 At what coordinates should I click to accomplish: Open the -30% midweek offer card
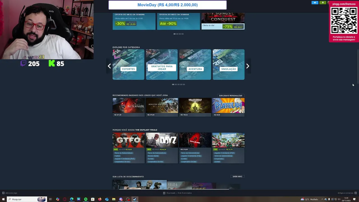pyautogui.click(x=134, y=21)
